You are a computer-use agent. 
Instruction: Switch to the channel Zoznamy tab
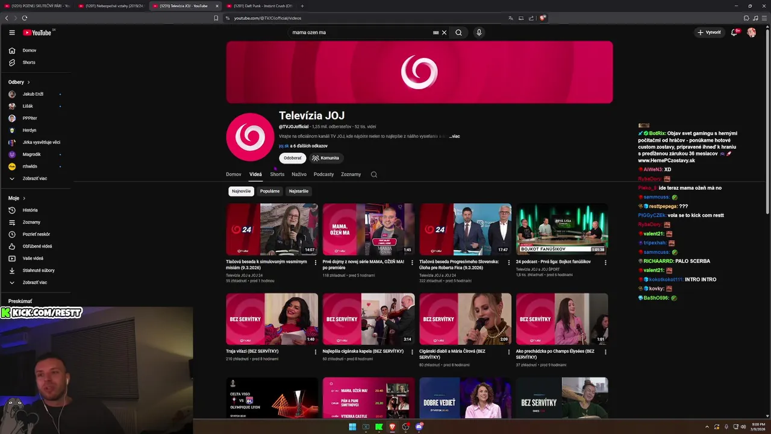coord(351,174)
